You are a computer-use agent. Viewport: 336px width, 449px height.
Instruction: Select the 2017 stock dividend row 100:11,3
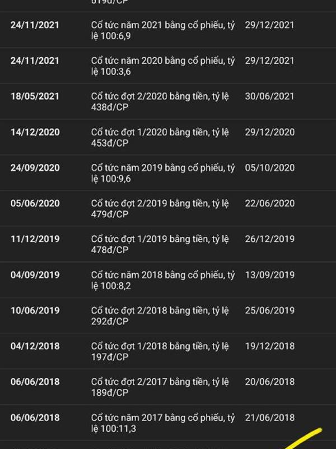point(168,423)
